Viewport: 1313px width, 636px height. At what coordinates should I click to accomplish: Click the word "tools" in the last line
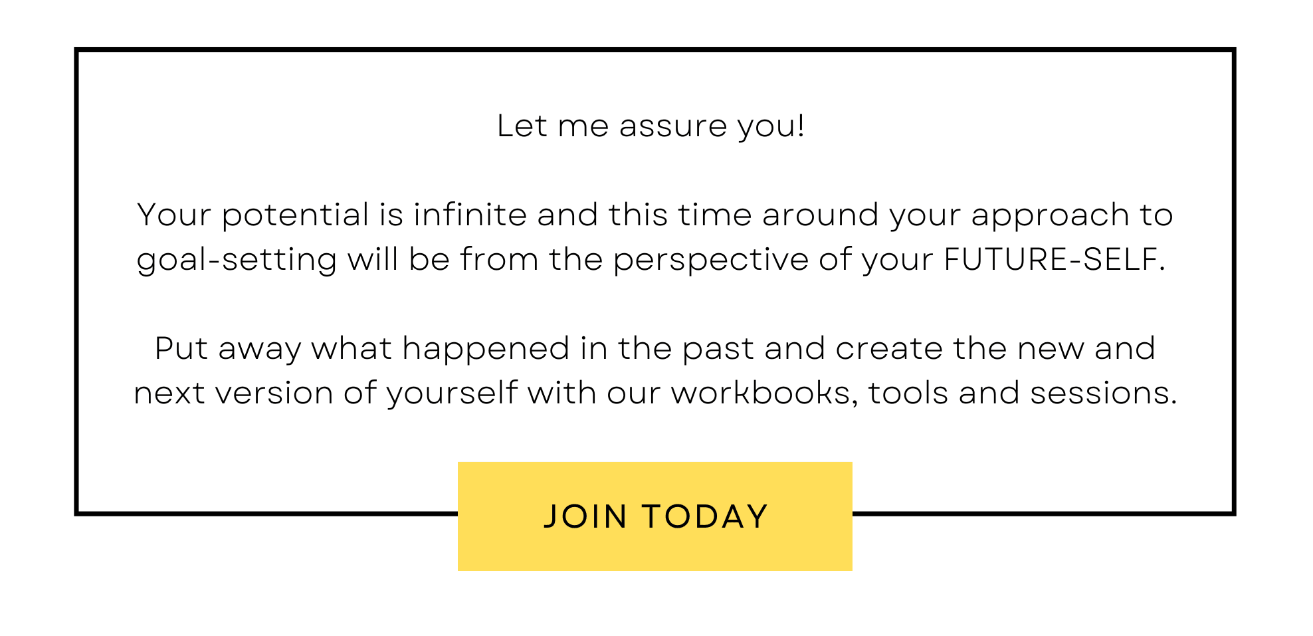pos(908,393)
